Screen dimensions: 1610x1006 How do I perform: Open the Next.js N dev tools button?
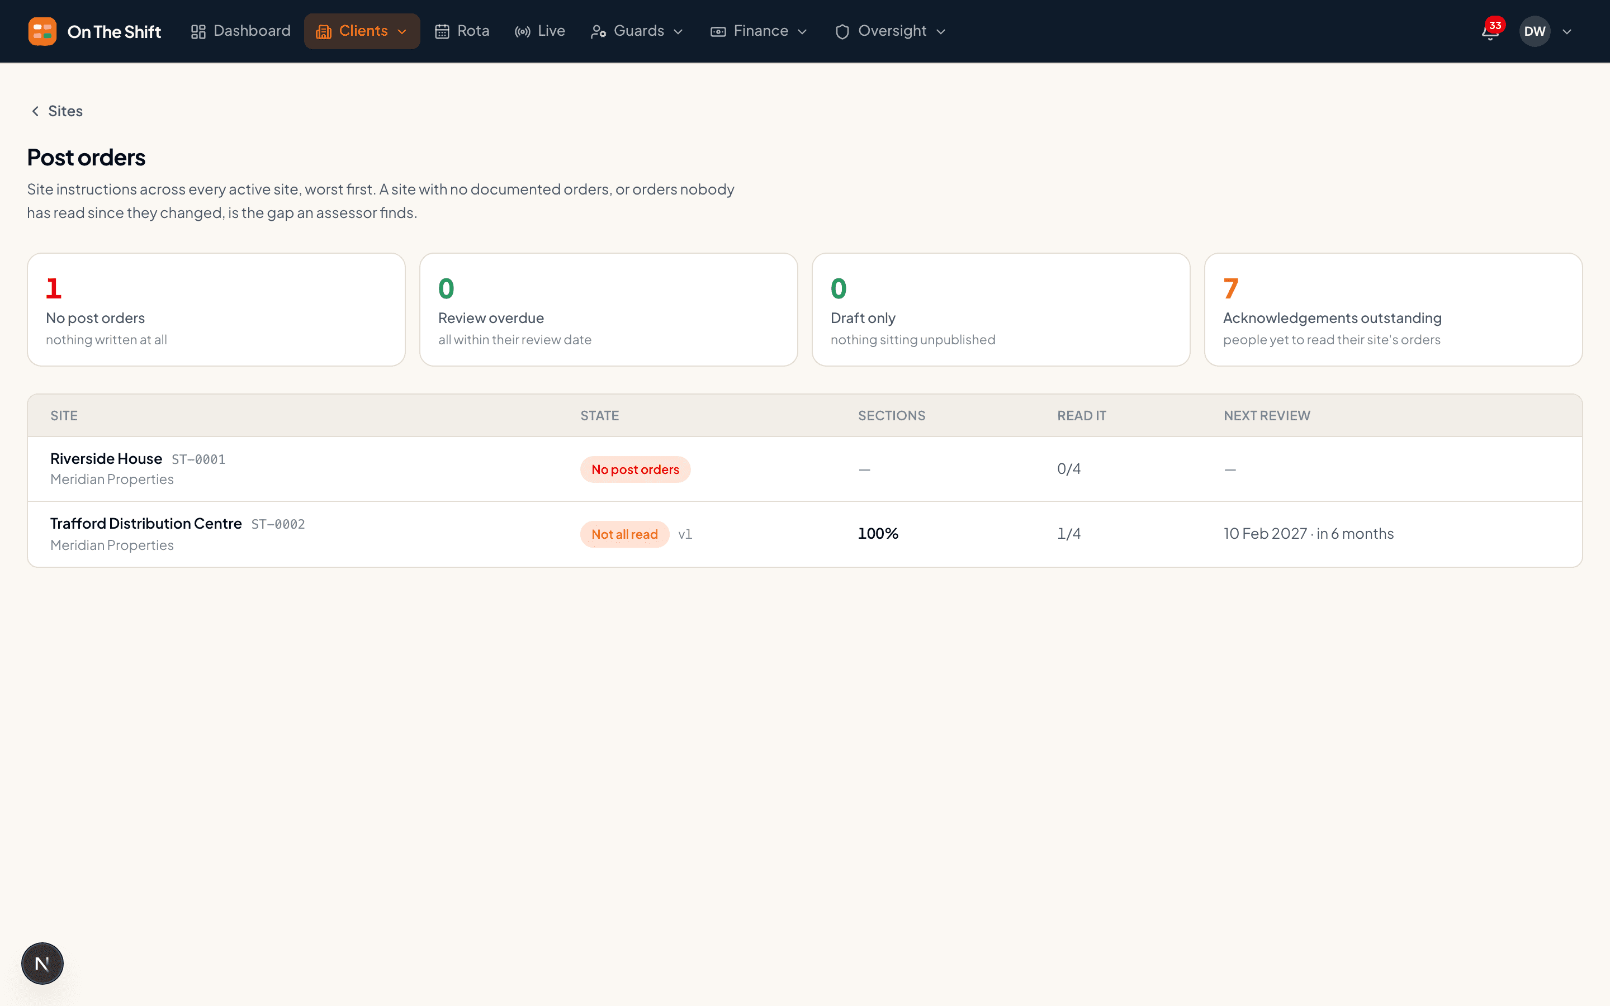[42, 963]
